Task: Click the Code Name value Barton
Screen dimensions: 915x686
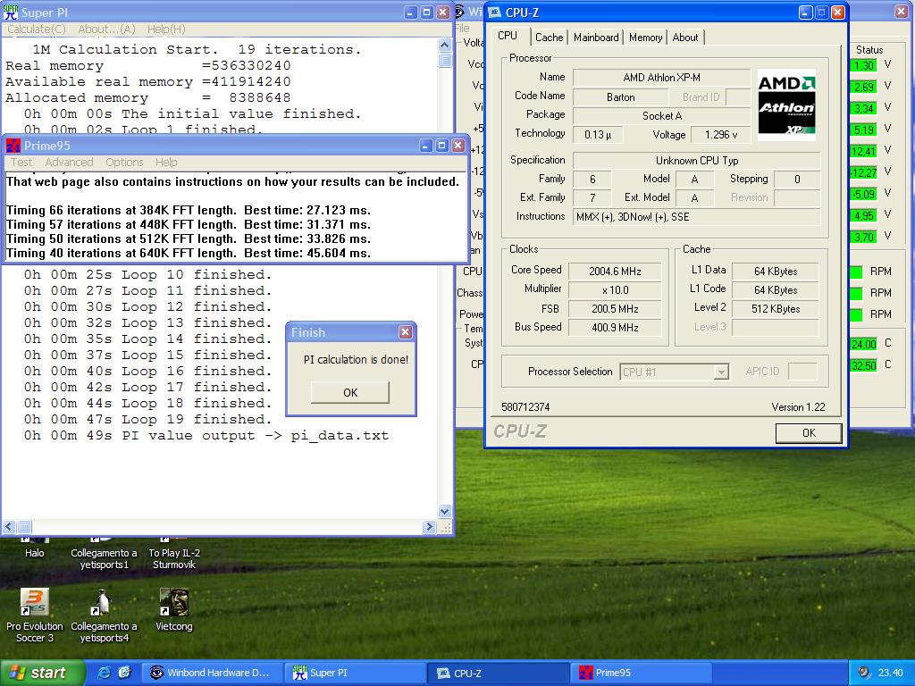Action: [620, 97]
